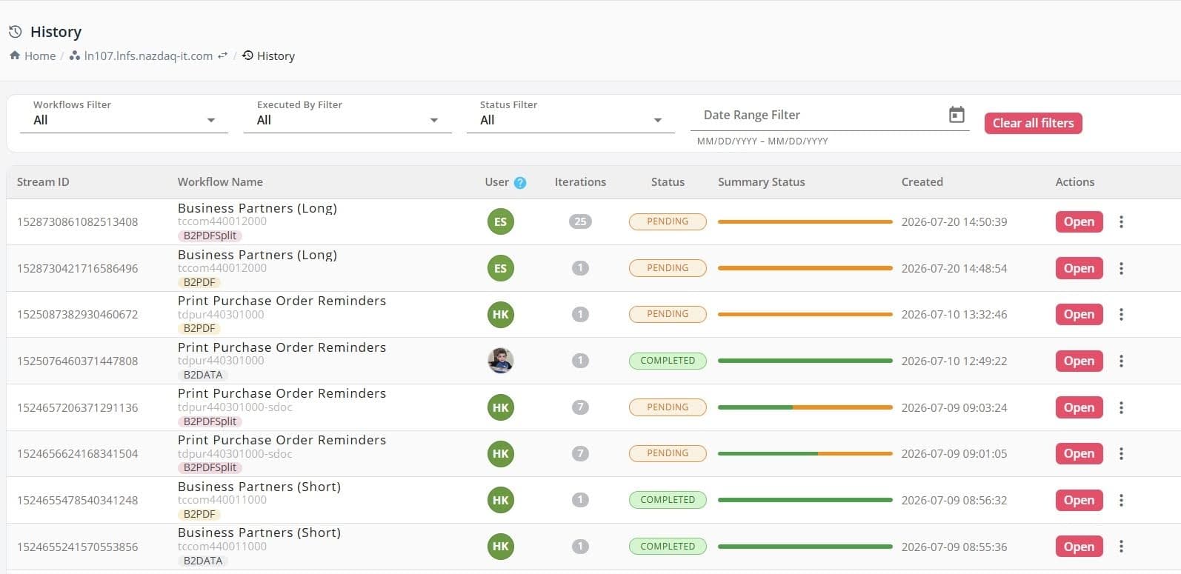
Task: Click Print Purchase Order Reminders in row 1525087382930460672
Action: tap(282, 301)
